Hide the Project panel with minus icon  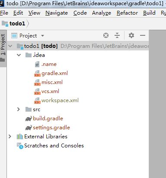143,35
